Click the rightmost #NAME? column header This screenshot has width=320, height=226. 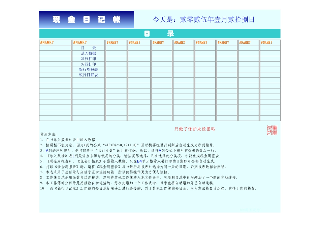pos(270,42)
